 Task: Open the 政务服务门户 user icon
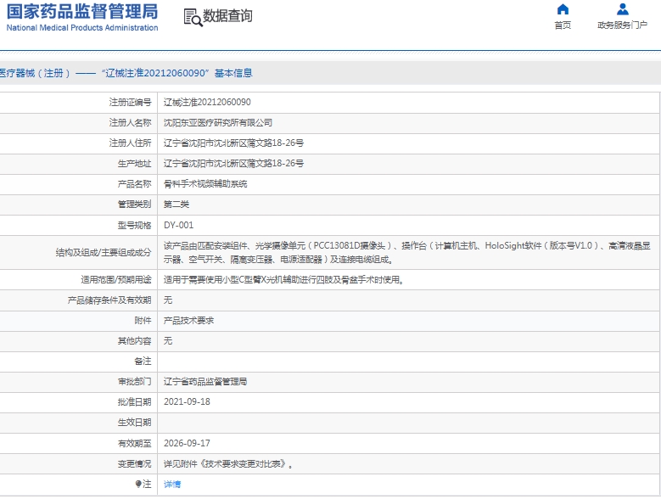point(622,9)
